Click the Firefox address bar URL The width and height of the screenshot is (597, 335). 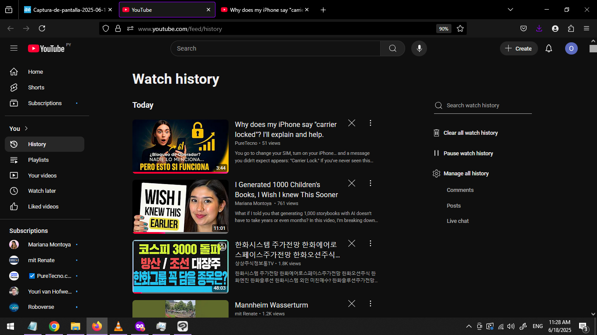[x=180, y=29]
